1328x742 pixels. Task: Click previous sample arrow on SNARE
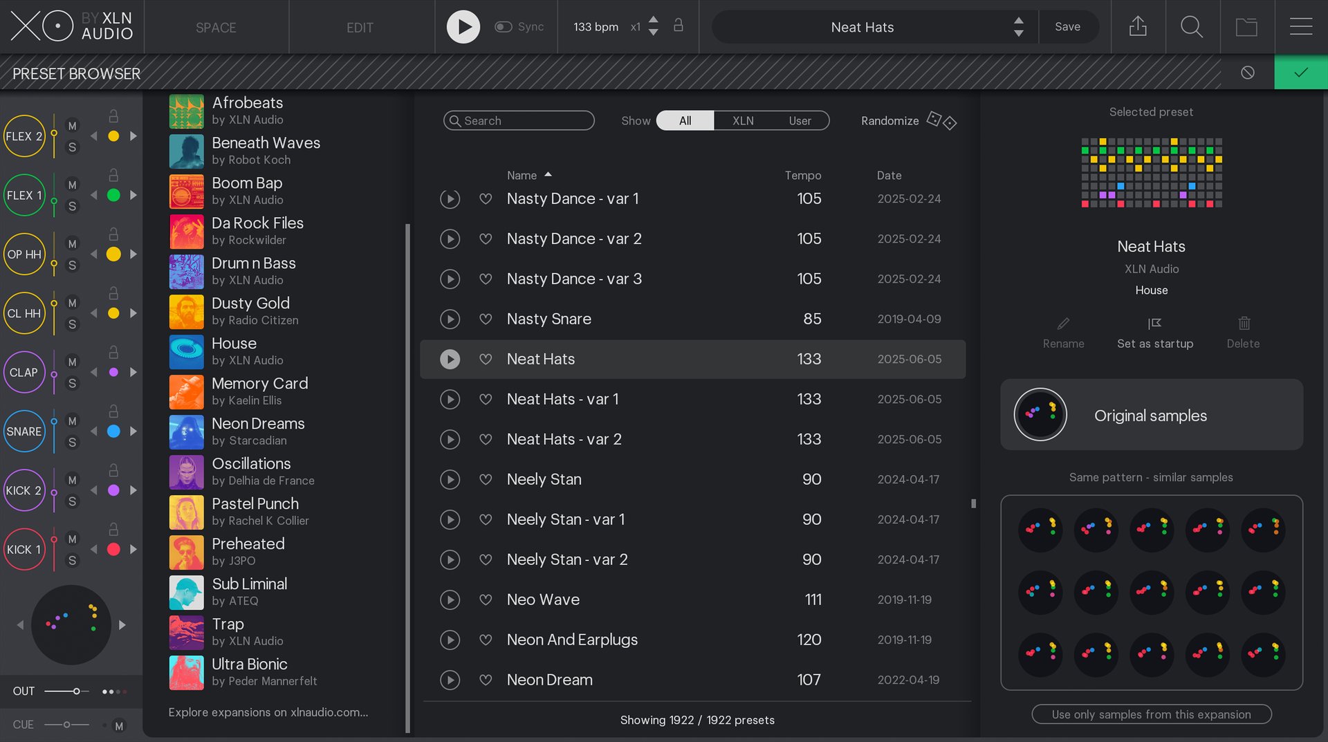click(94, 432)
